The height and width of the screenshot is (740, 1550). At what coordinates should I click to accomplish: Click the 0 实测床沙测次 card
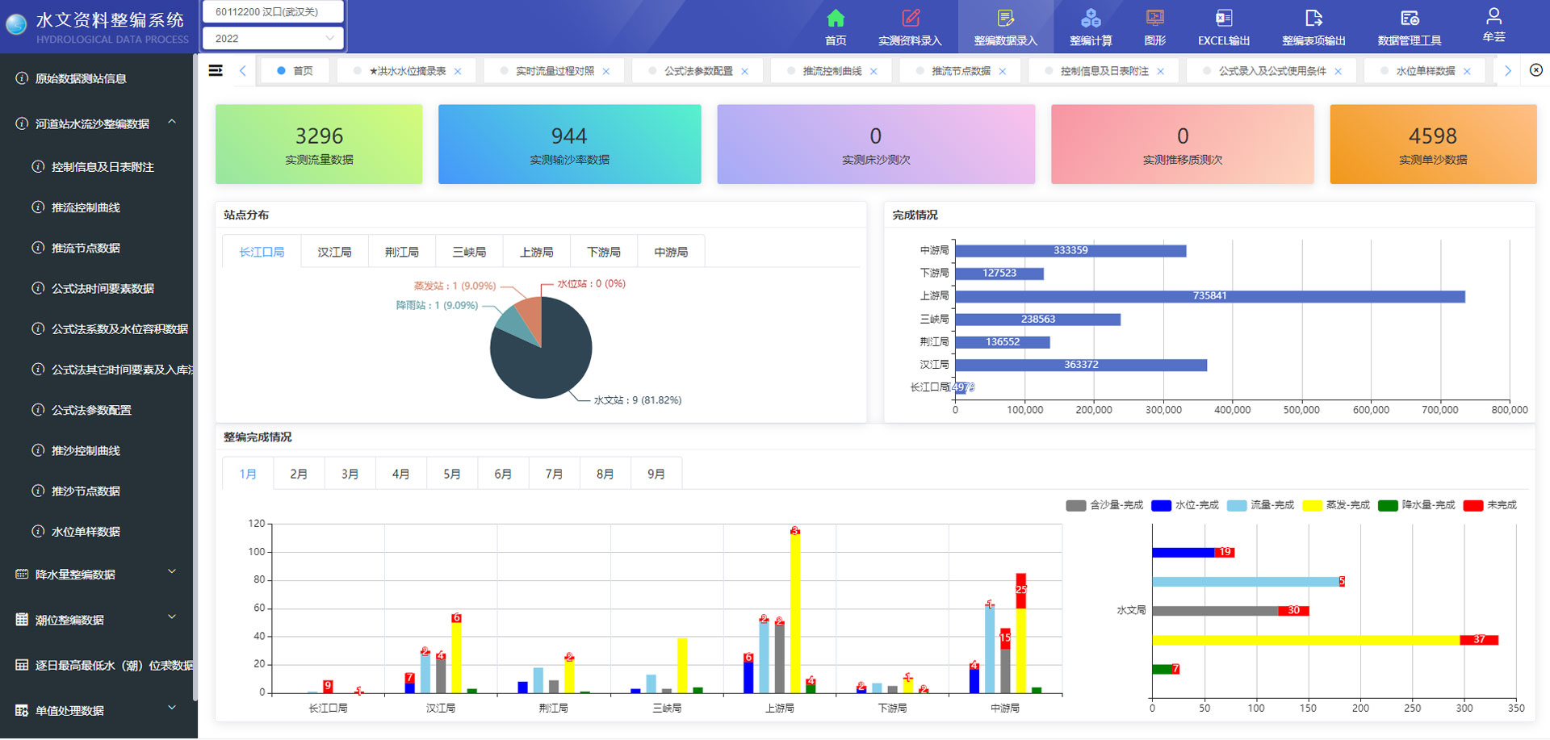(x=876, y=144)
